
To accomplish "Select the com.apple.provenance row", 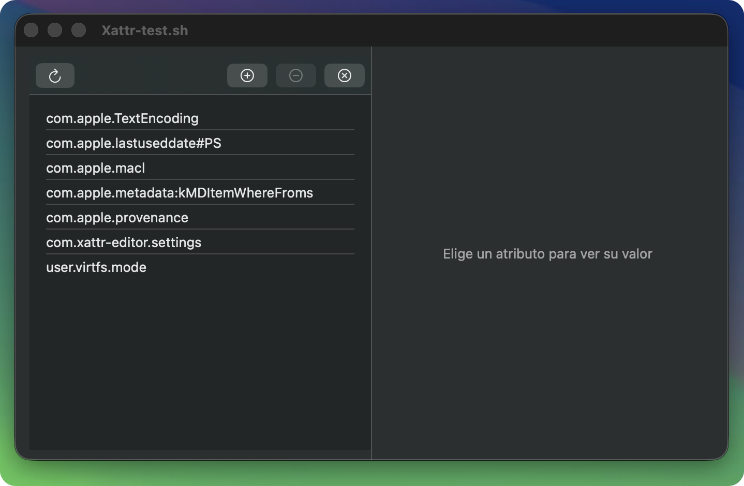I will [117, 218].
